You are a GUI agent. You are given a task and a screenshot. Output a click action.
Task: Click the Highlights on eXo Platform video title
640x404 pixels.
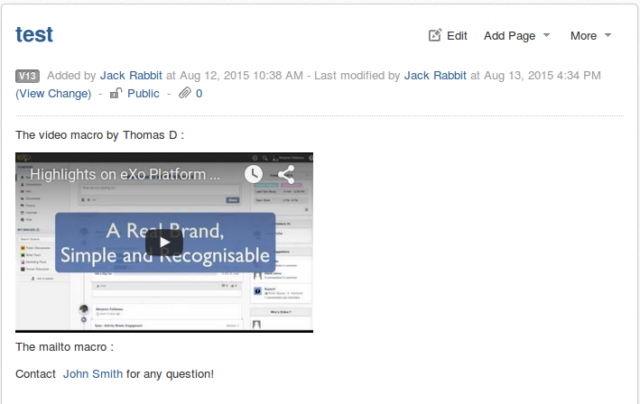point(125,174)
